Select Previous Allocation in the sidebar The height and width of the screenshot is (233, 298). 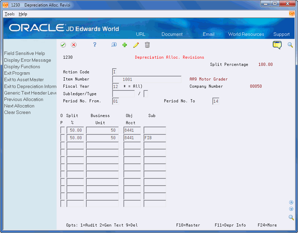pos(24,99)
